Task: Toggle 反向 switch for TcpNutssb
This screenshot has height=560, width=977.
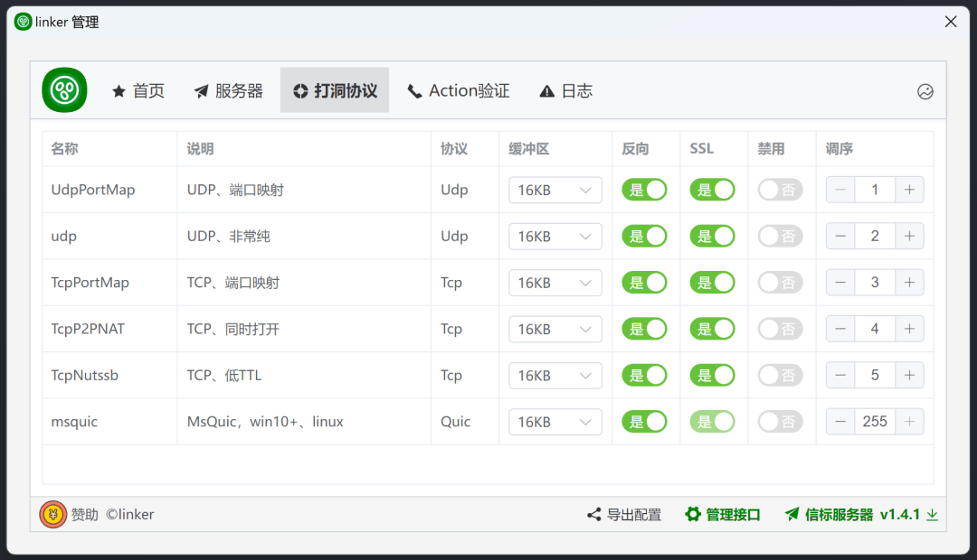Action: coord(644,375)
